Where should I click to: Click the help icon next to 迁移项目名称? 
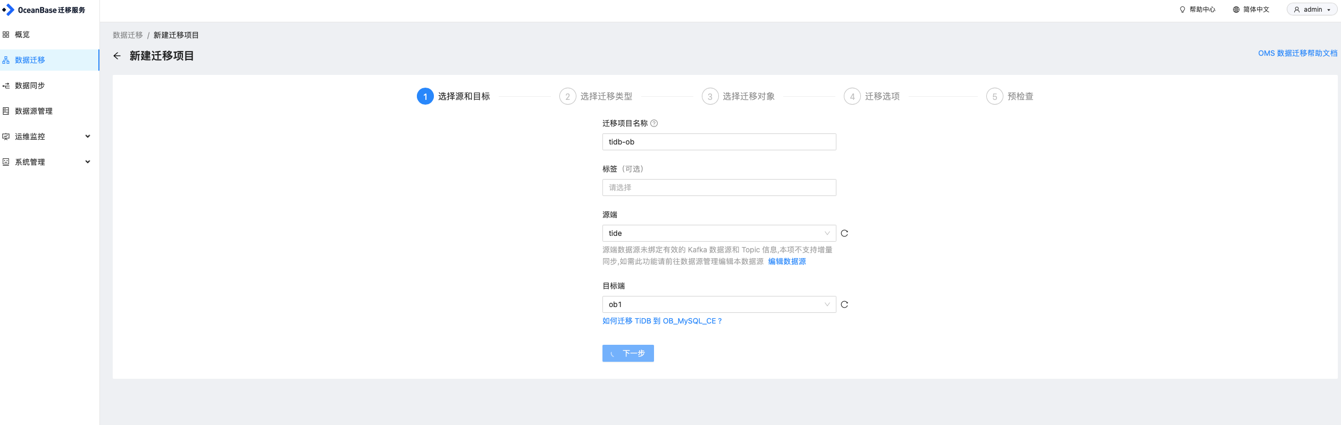tap(654, 123)
